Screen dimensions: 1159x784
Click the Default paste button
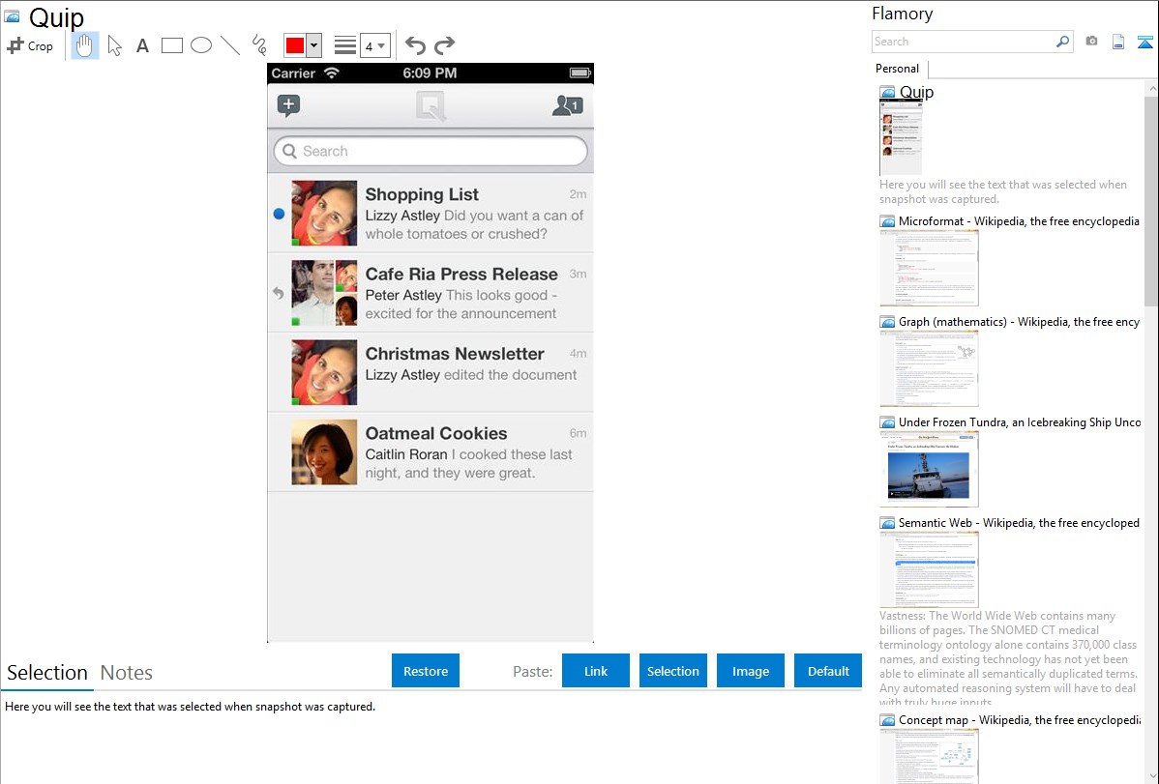click(x=828, y=671)
